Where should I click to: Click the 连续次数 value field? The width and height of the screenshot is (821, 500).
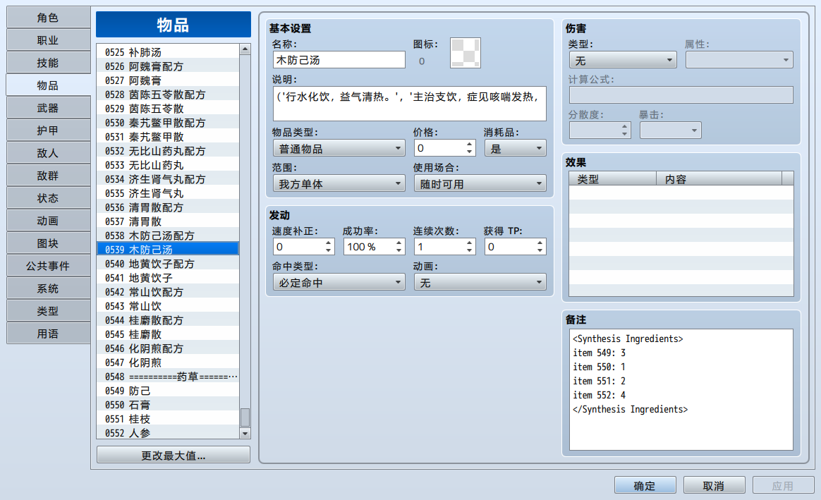(445, 247)
